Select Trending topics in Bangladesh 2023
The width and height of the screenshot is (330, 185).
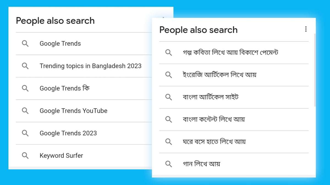point(90,66)
